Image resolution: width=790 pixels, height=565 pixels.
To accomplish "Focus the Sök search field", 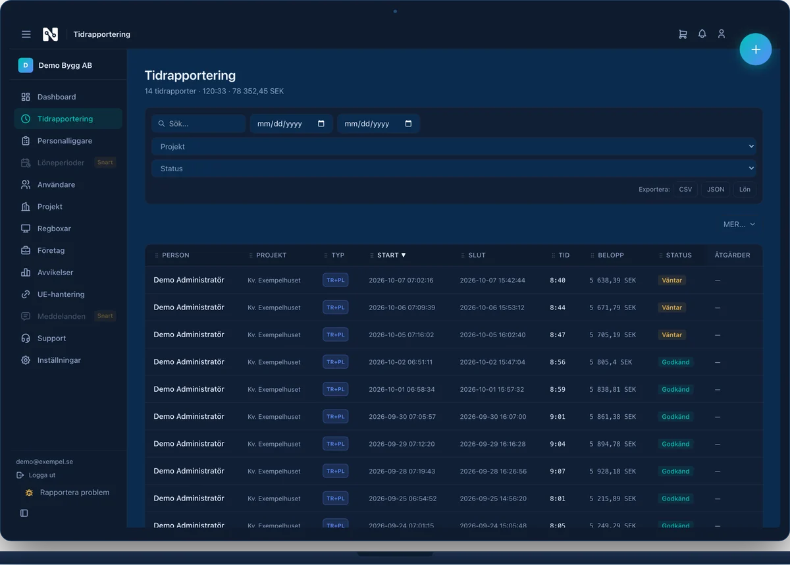I will pyautogui.click(x=198, y=124).
